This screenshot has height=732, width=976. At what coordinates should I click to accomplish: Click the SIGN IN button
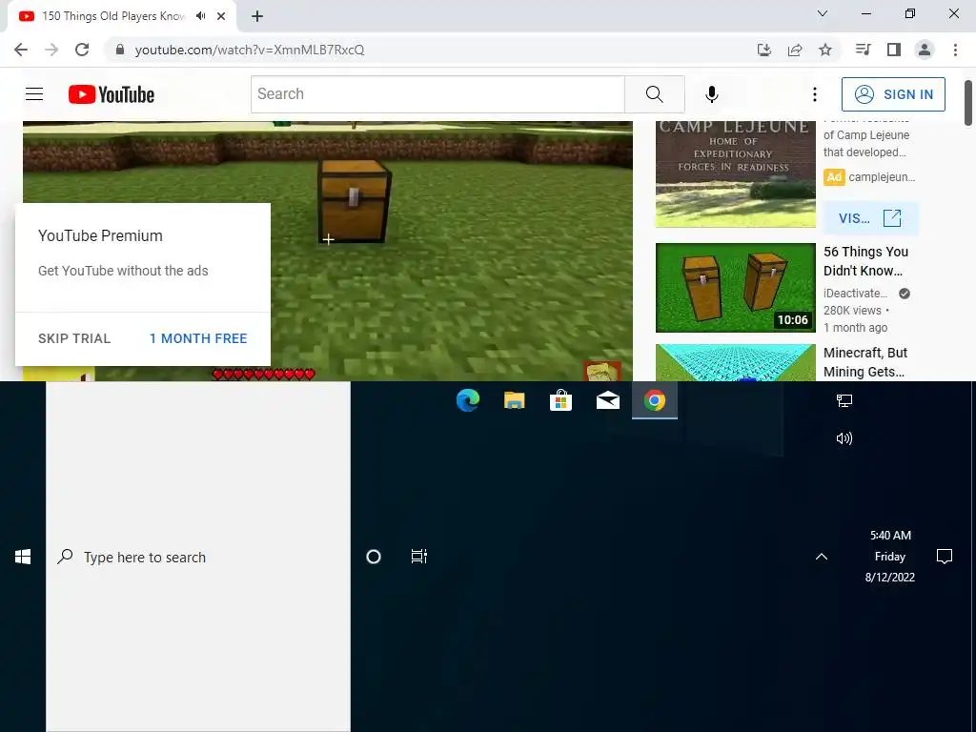tap(893, 94)
